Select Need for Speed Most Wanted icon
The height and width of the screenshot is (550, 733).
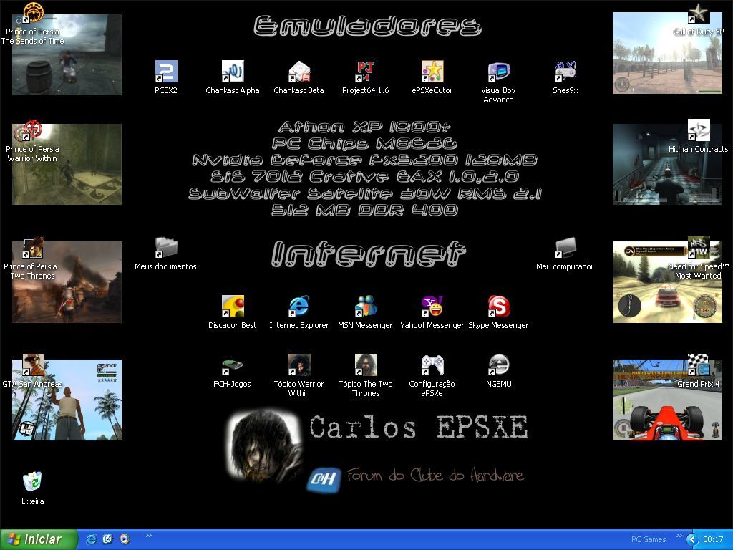[x=699, y=247]
